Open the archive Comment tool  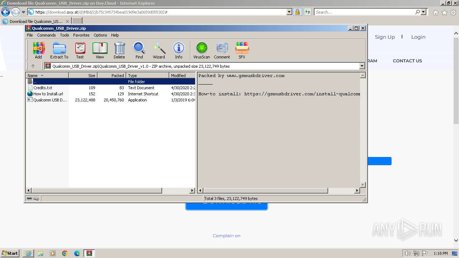click(x=222, y=51)
